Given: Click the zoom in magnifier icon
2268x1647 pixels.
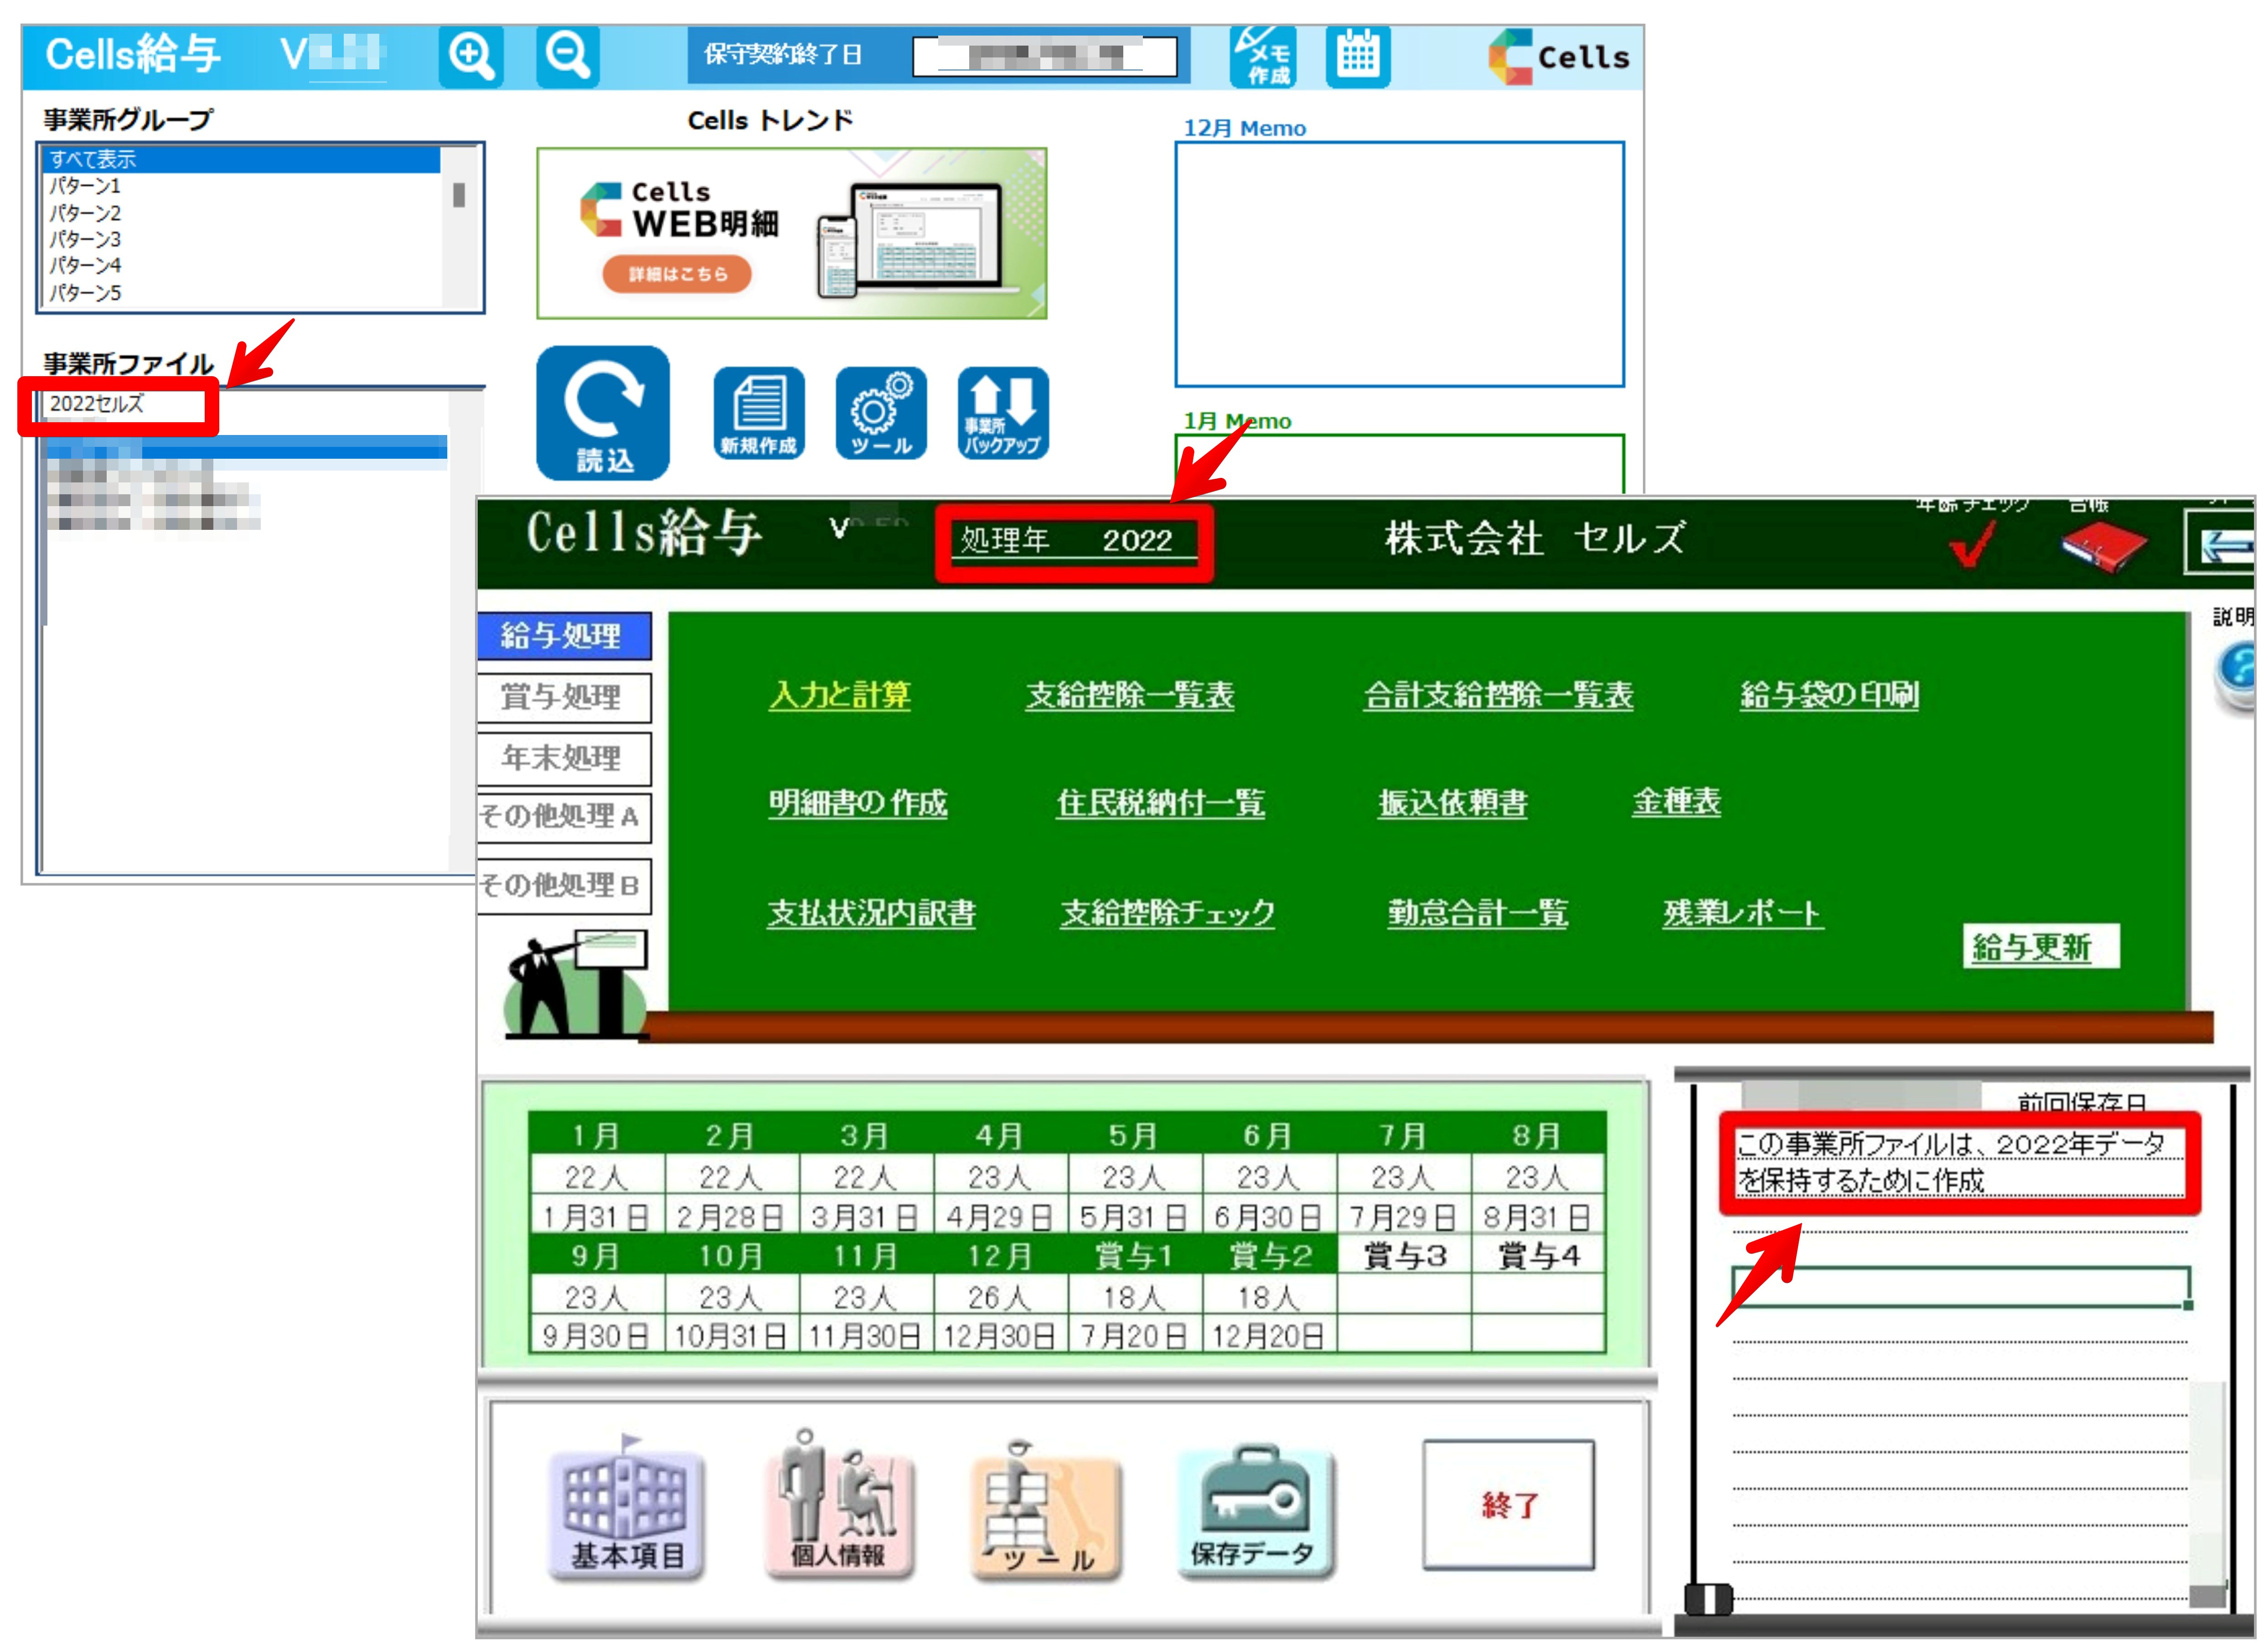Looking at the screenshot, I should [x=470, y=56].
